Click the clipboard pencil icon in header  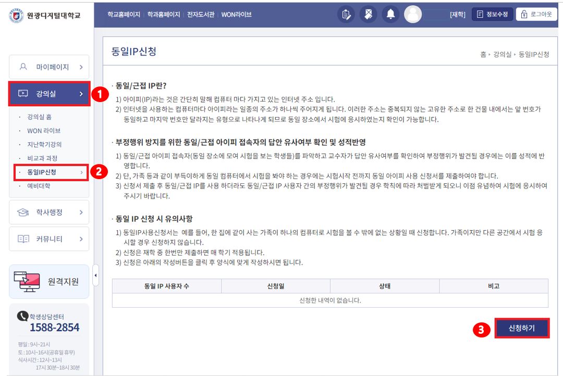[x=346, y=15]
